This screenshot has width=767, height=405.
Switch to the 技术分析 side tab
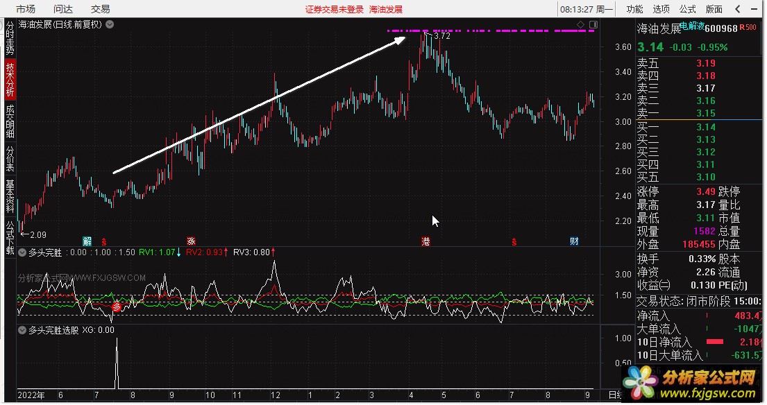coord(10,80)
